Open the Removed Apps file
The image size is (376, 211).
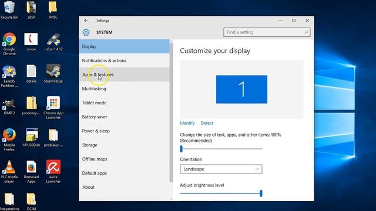31,172
